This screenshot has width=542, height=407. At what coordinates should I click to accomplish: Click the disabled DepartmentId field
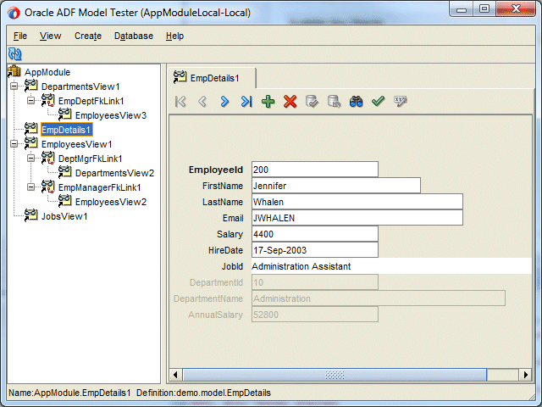[x=315, y=282]
